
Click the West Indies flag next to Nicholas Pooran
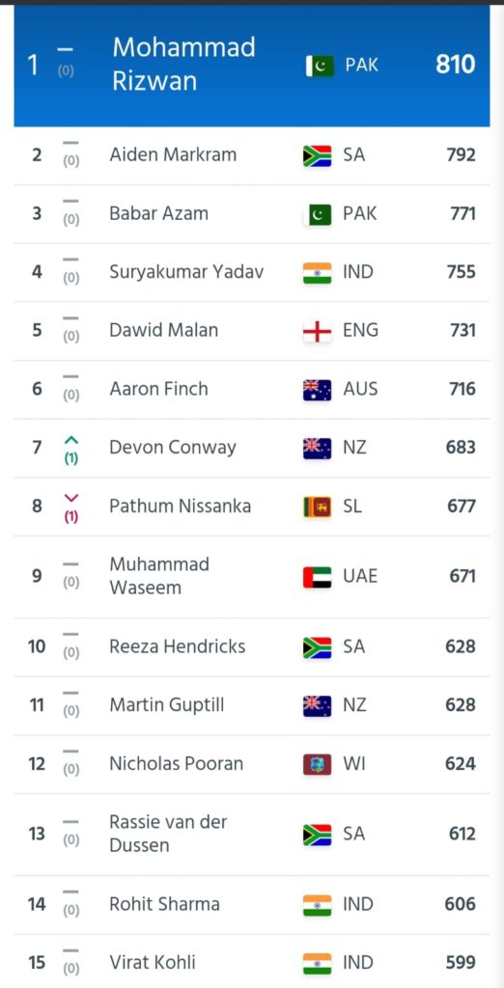click(317, 764)
